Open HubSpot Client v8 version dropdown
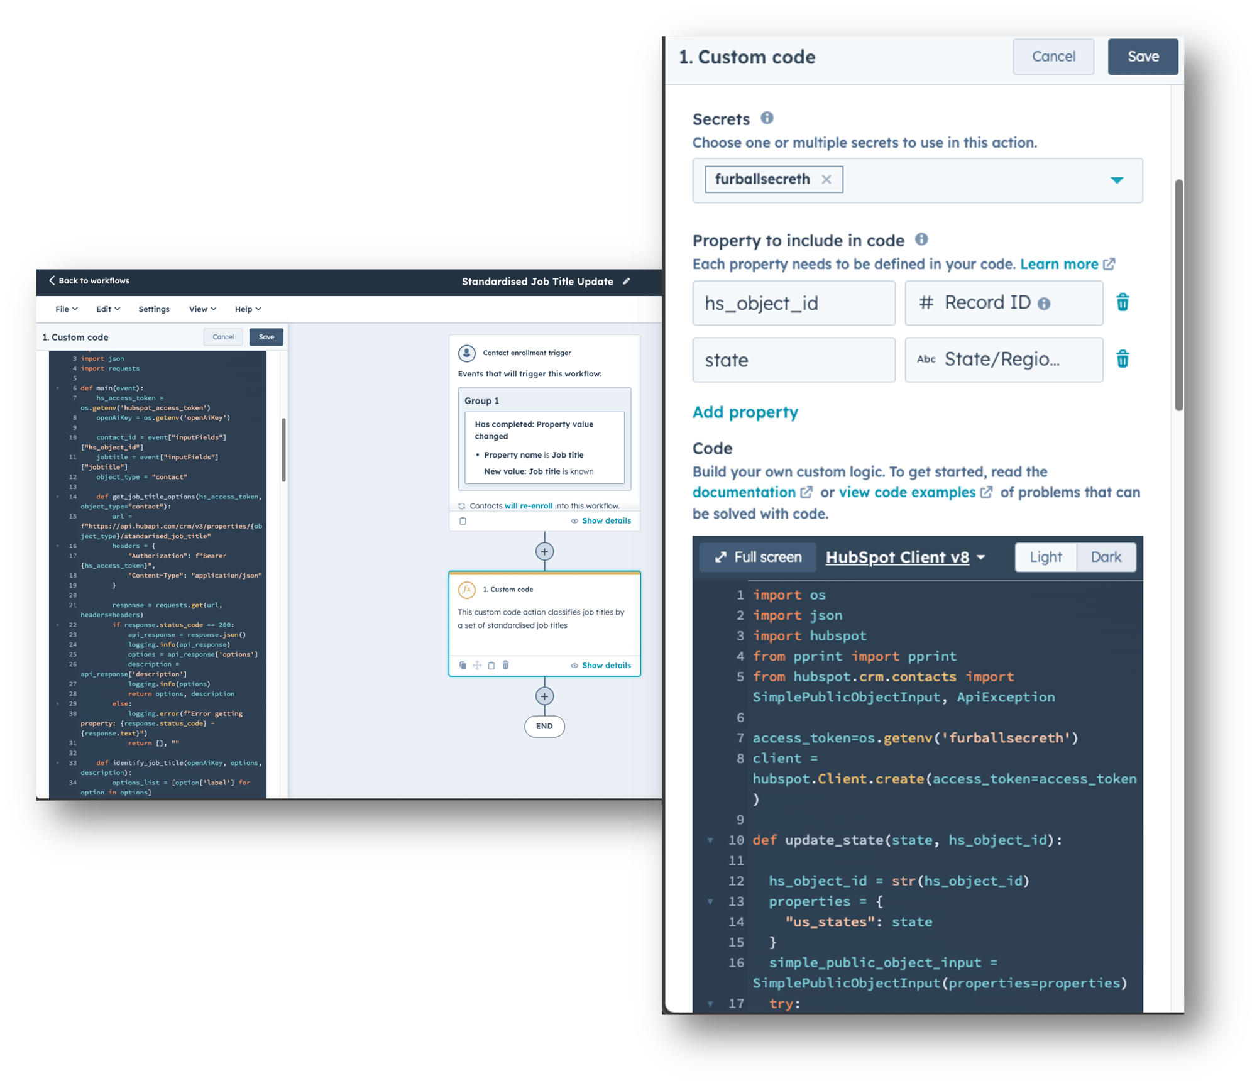 (x=904, y=557)
